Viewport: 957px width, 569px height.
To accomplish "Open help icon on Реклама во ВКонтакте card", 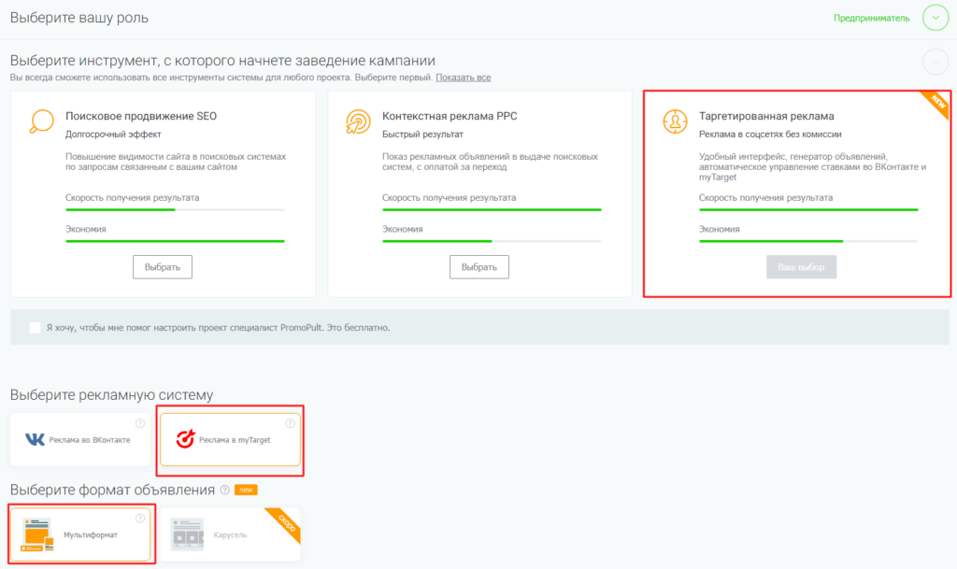I will [140, 423].
